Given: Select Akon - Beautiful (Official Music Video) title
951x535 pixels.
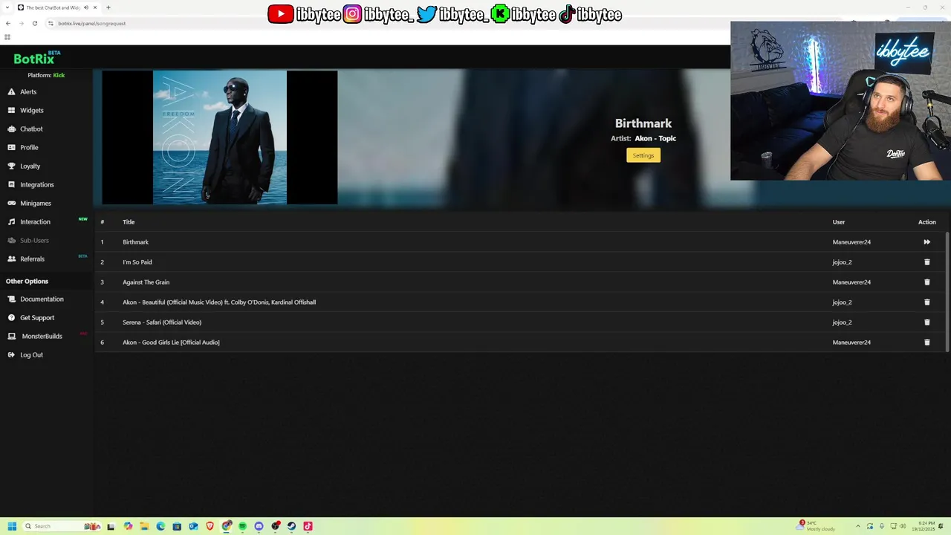Looking at the screenshot, I should (219, 302).
